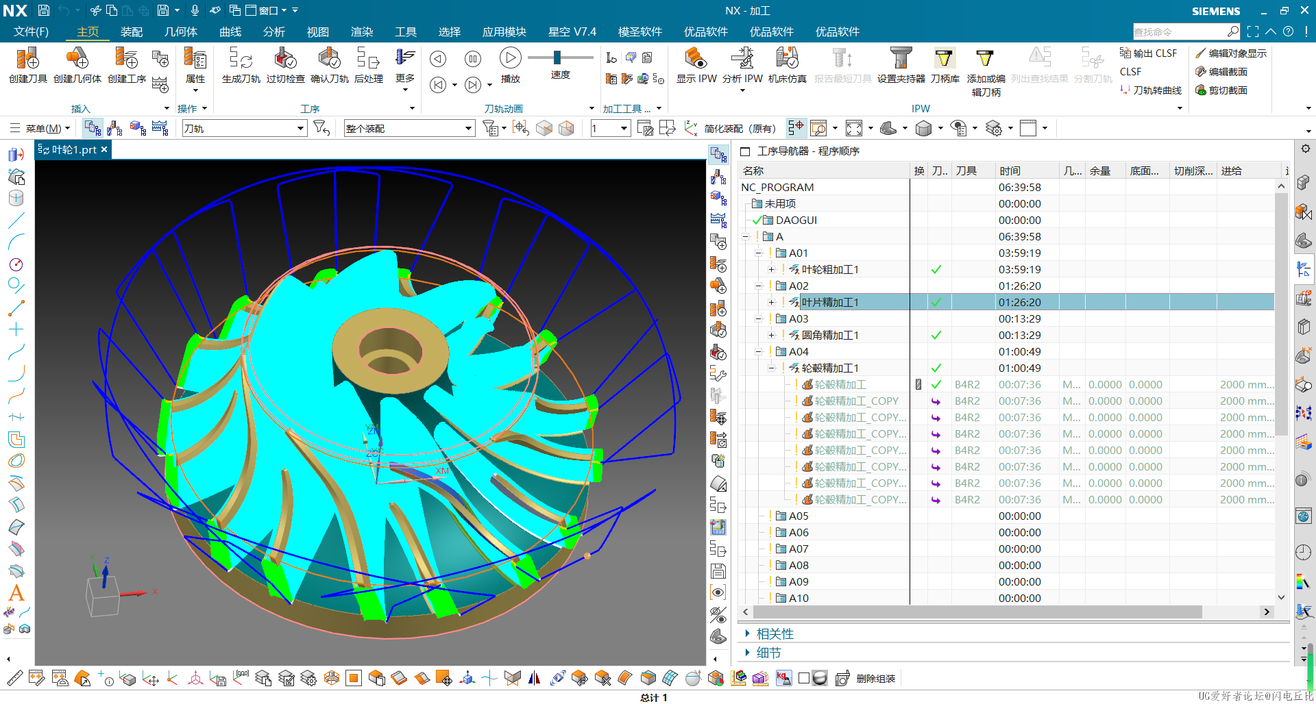The width and height of the screenshot is (1316, 704).
Task: Select the first 轮毂精加工 operation
Action: tap(1006, 384)
